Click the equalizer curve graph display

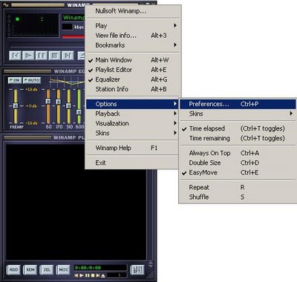pos(68,81)
